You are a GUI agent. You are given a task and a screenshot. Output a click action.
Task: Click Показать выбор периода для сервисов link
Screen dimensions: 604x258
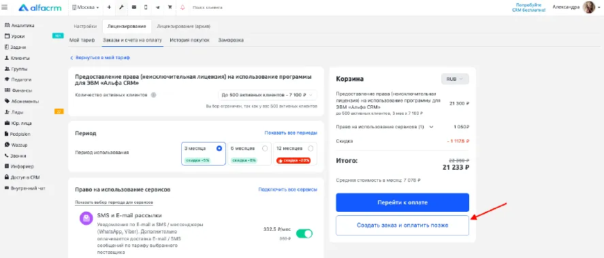pyautogui.click(x=114, y=202)
